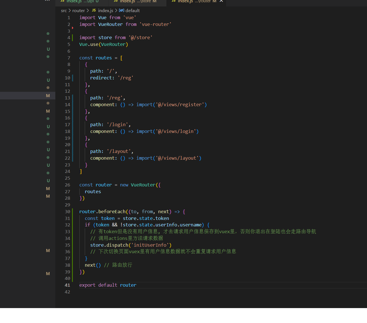Click the '@/views/login' import path

click(x=176, y=132)
